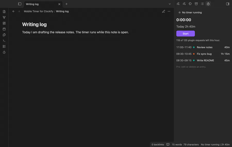Click the 79 characters status bar count
232x147 pixels.
191,144
